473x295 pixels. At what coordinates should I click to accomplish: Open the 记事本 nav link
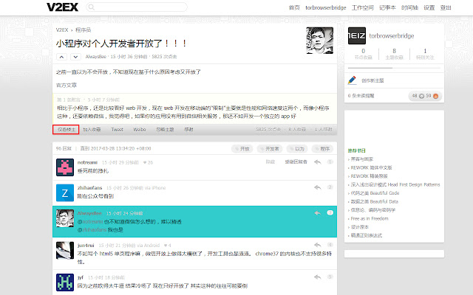[387, 7]
